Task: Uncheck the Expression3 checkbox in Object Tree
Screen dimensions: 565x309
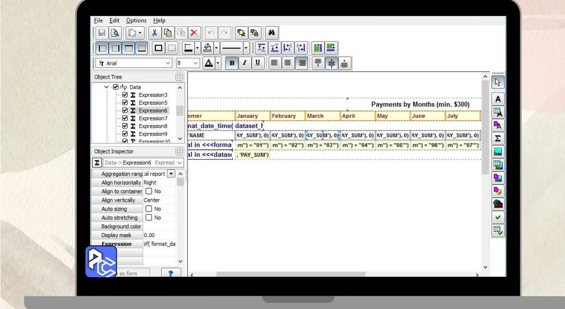Action: 125,95
